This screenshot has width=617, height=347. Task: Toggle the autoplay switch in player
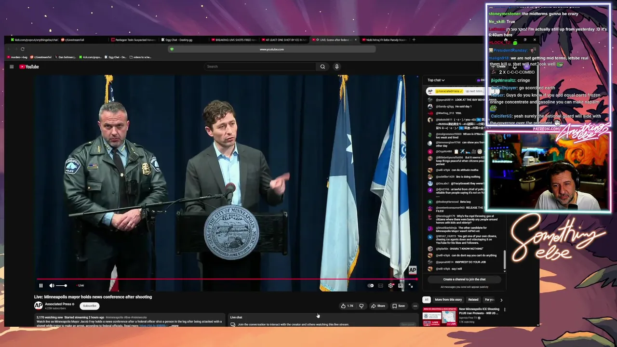pos(371,286)
